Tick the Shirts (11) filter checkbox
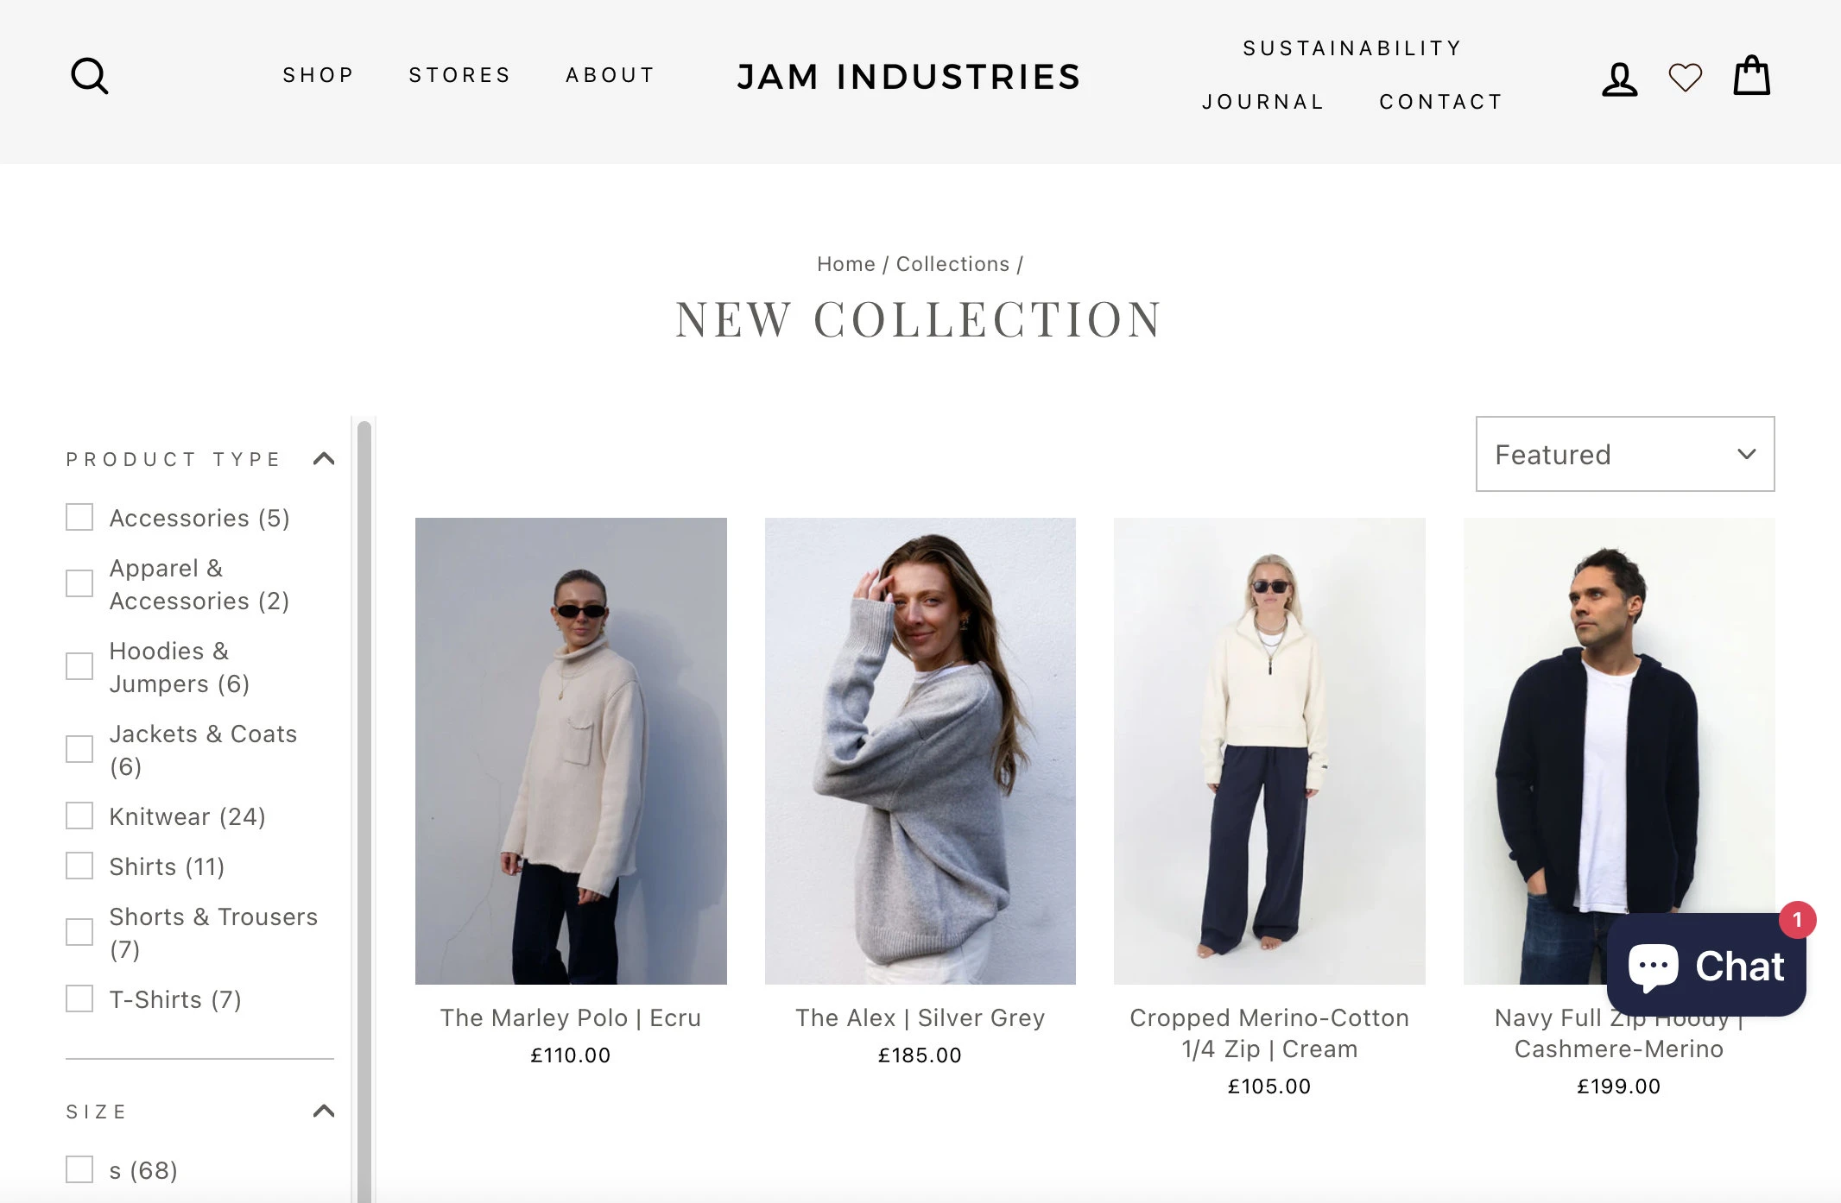The height and width of the screenshot is (1203, 1841). (x=79, y=866)
